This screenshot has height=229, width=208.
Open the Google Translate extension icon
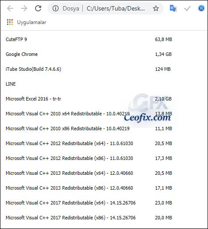click(173, 8)
